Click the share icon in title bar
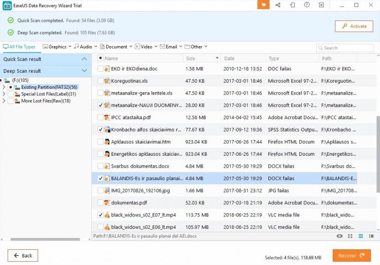This screenshot has width=380, height=265. [278, 5]
